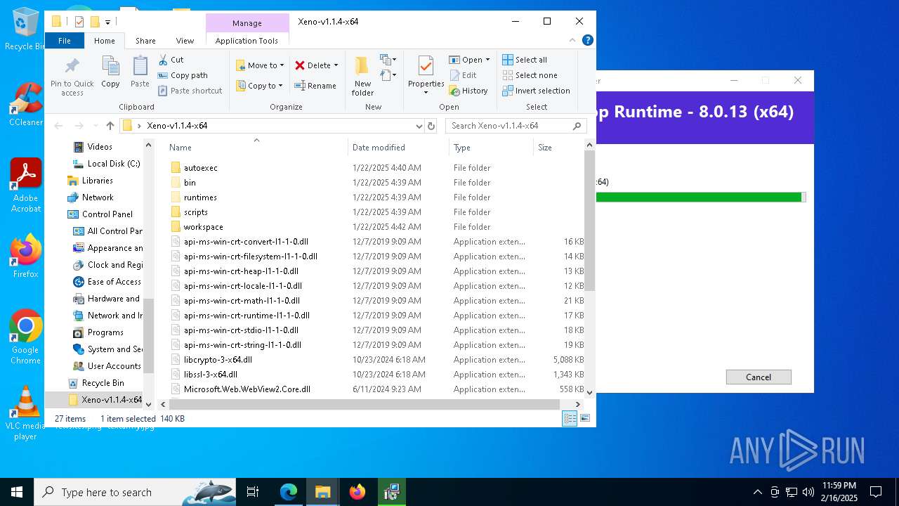This screenshot has width=899, height=506.
Task: Click Select all in ribbon
Action: 525,60
